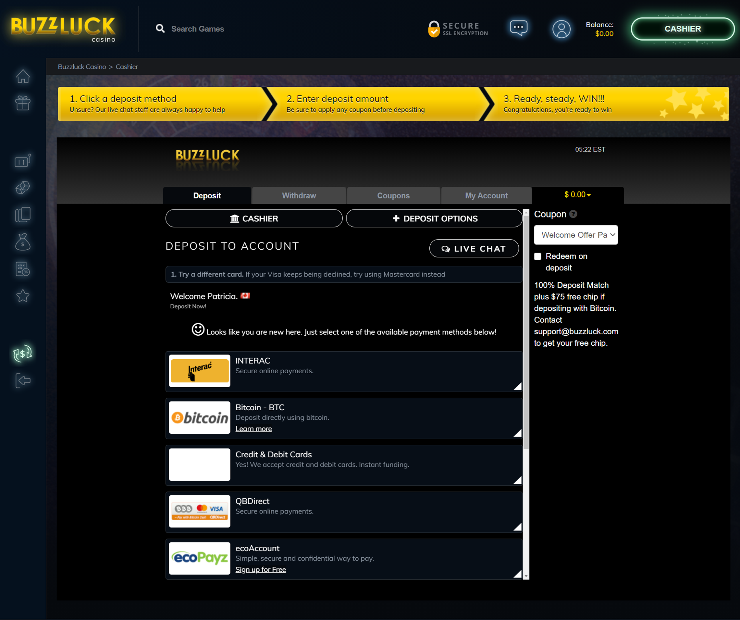Click the Buzzluck casino logo in header
This screenshot has width=740, height=620.
click(x=63, y=29)
